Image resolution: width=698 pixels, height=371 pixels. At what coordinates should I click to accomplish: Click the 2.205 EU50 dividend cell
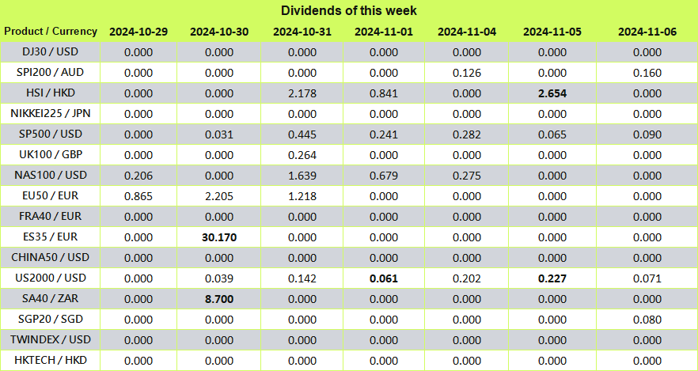click(x=219, y=197)
